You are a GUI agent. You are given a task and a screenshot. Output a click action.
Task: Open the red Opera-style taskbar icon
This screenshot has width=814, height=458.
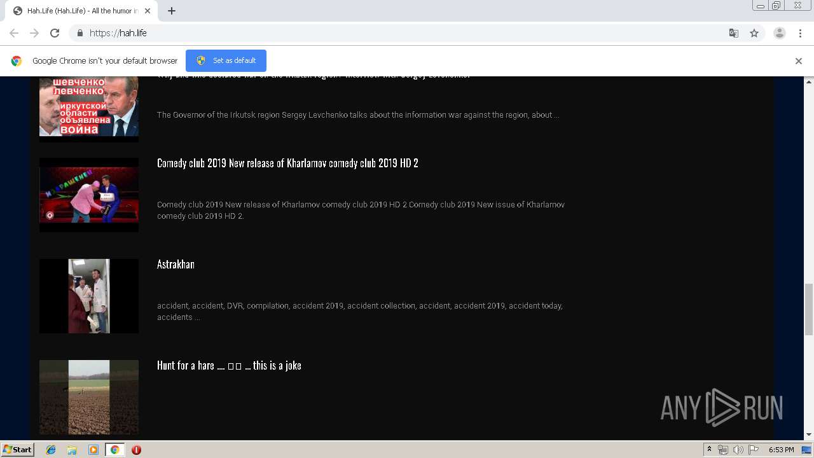(136, 450)
